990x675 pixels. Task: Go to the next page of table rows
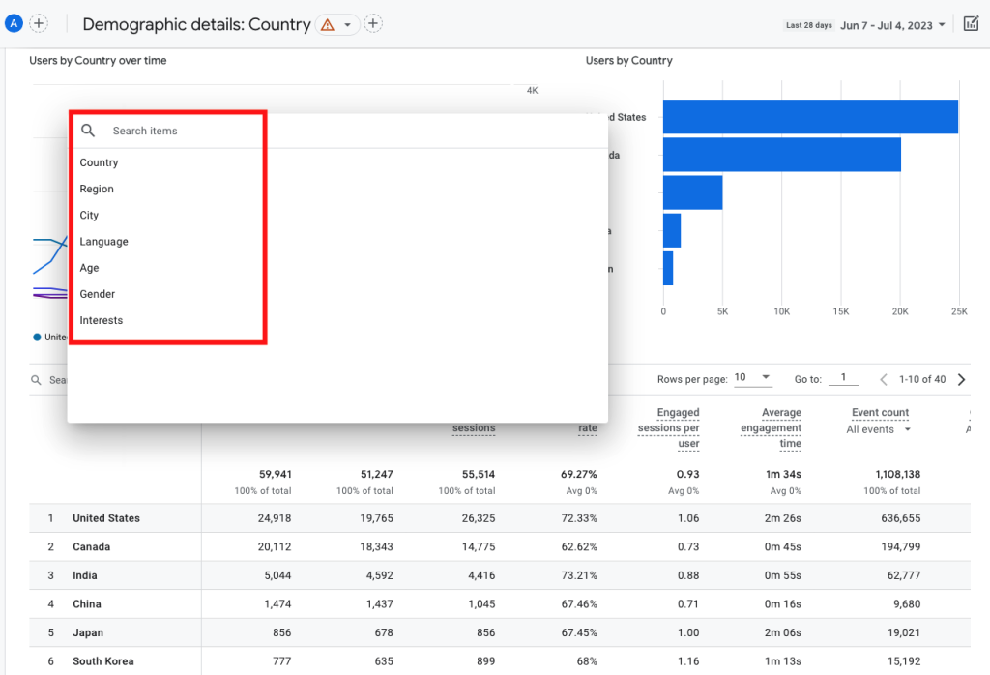[961, 379]
